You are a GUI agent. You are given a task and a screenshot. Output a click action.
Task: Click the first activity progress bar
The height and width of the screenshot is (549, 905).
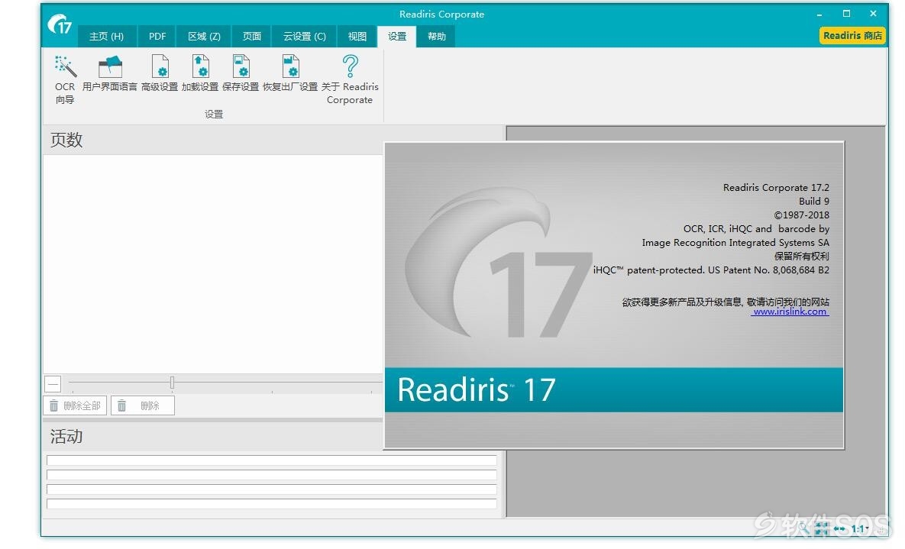point(271,460)
